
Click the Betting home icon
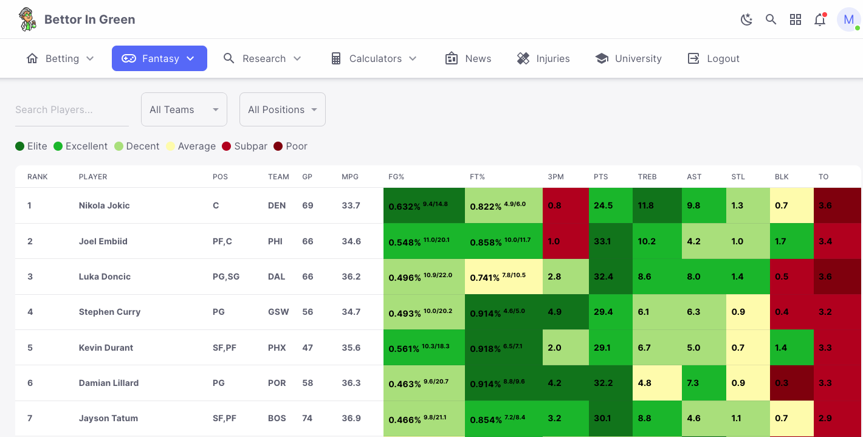point(32,58)
